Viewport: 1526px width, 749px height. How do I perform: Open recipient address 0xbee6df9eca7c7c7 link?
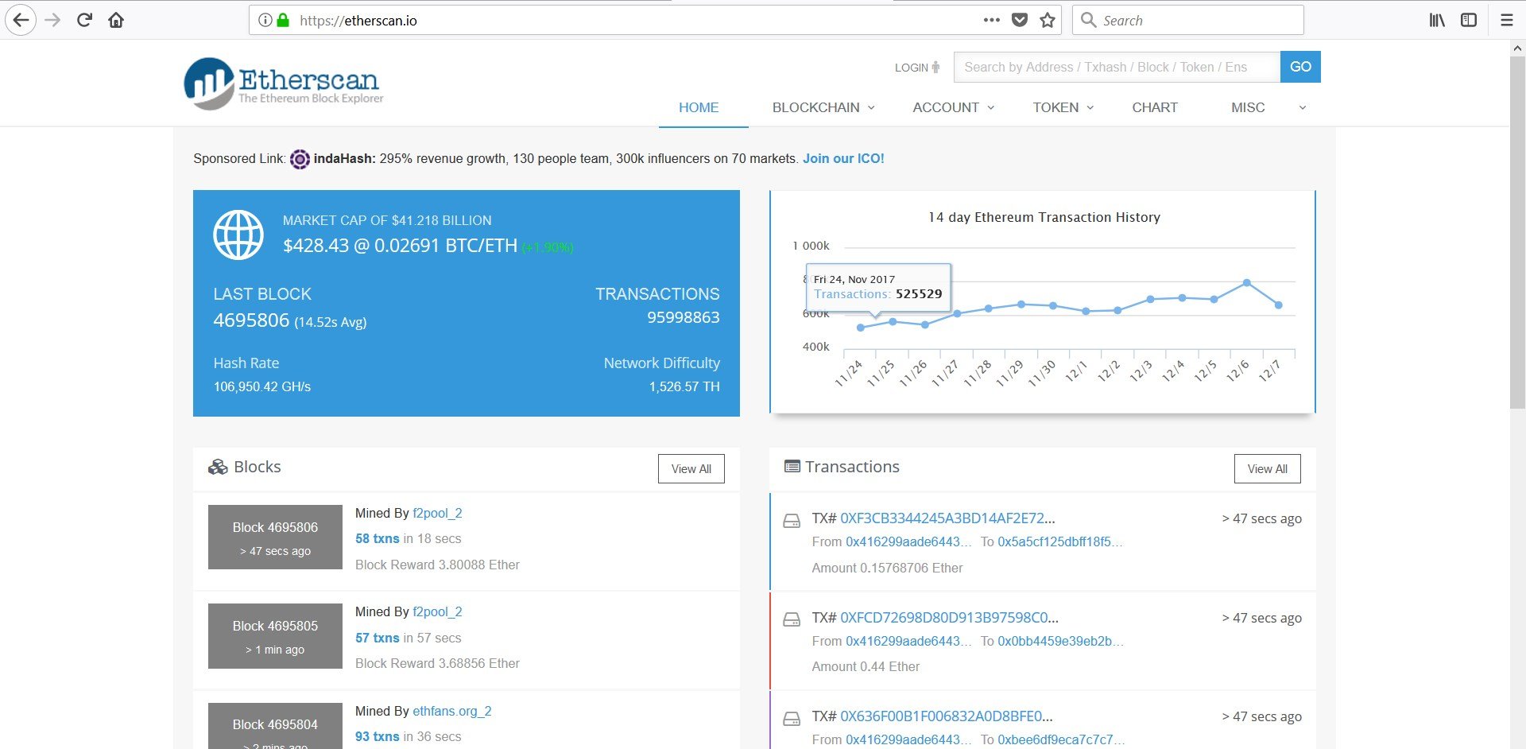click(x=1061, y=739)
